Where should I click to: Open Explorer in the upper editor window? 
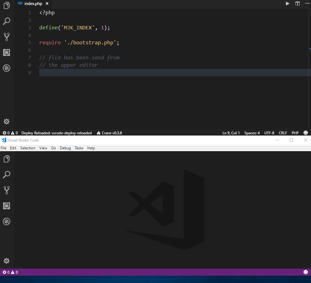tap(7, 6)
